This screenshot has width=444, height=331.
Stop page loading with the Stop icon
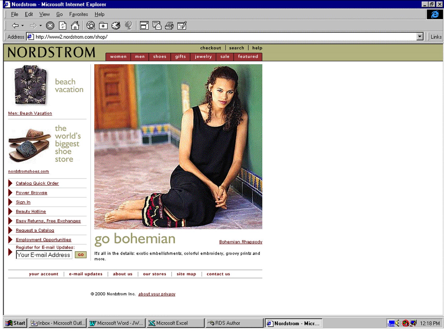[50, 26]
